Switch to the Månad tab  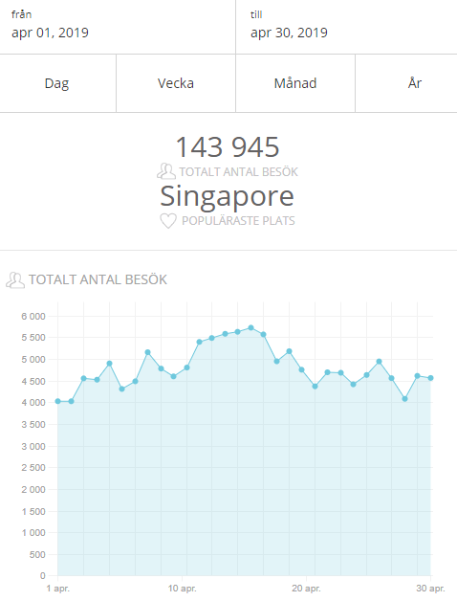coord(295,83)
